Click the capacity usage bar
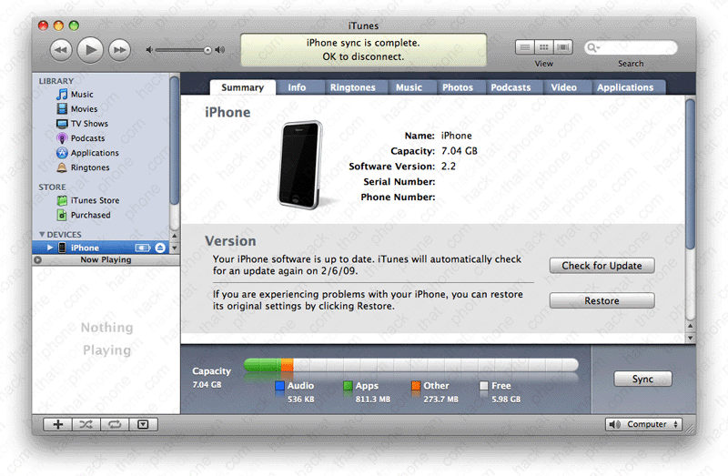This screenshot has width=728, height=476. 411,365
